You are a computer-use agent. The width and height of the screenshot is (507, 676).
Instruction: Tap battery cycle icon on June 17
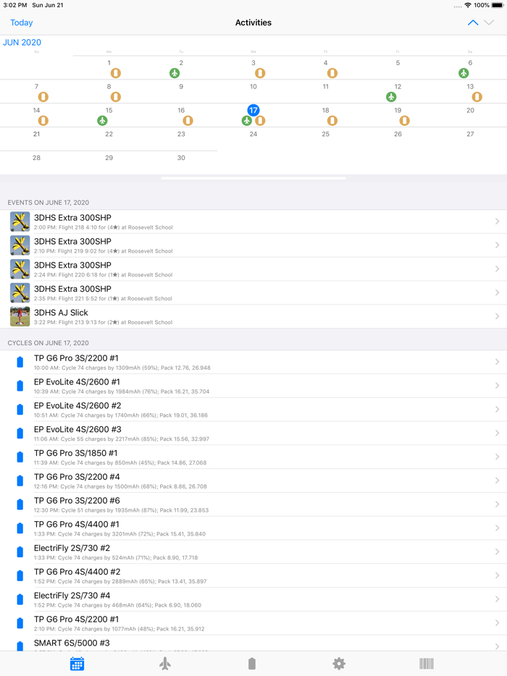pos(260,121)
